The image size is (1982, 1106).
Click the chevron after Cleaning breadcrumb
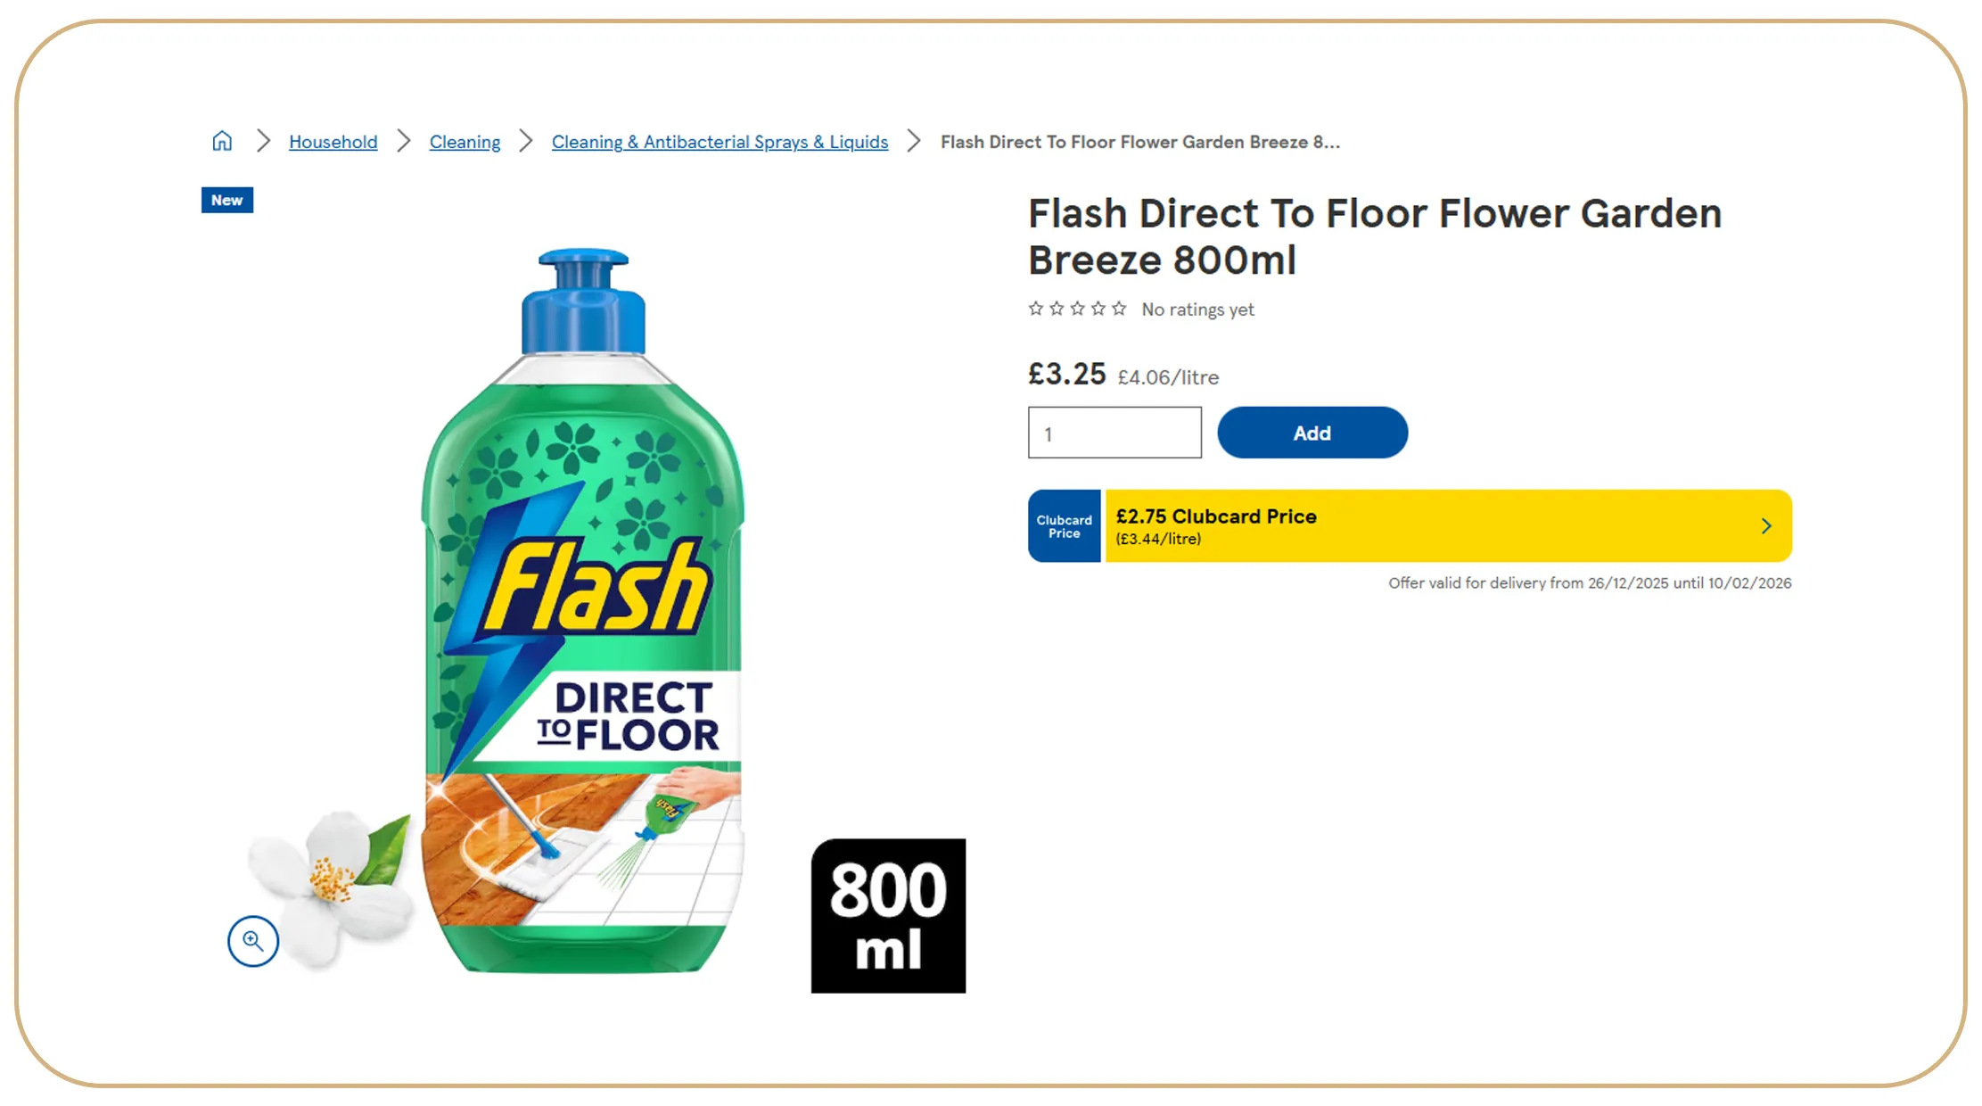[x=526, y=141]
